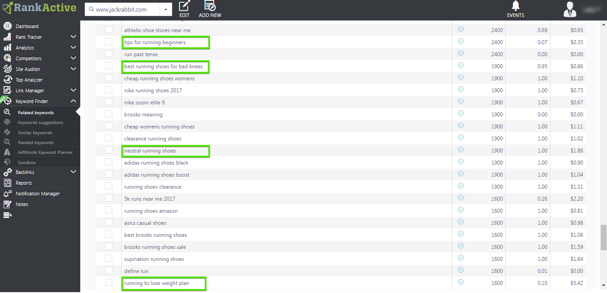Open Keywords suggestions submenu item

[x=41, y=123]
